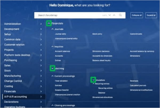The width and height of the screenshot is (160, 108).
Task: Go to previous search result arrow
Action: pos(114,15)
